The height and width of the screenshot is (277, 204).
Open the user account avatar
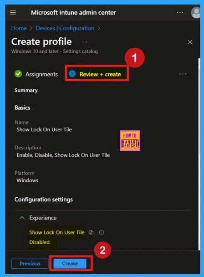click(x=196, y=13)
